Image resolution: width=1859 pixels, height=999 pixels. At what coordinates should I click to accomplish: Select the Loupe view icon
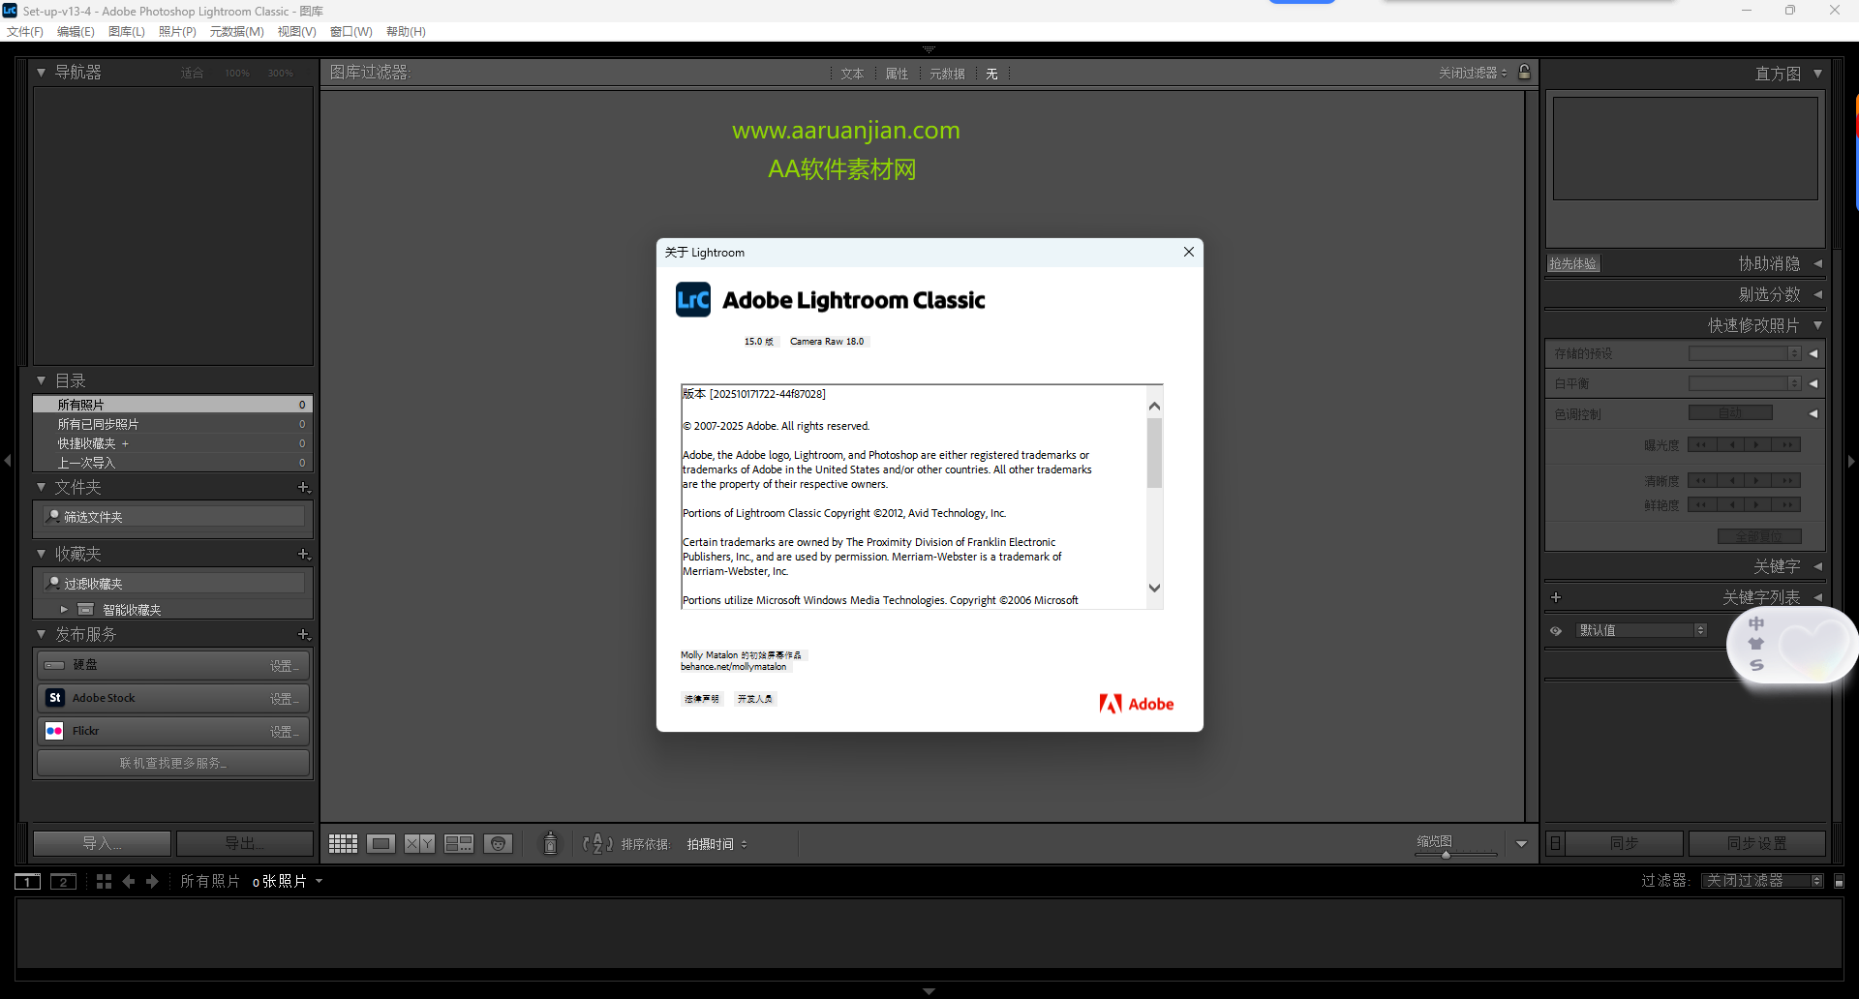[381, 843]
